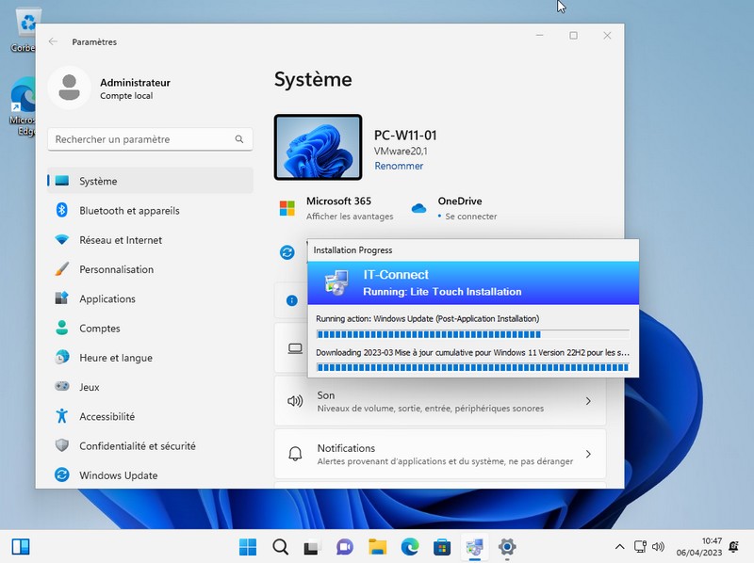
Task: Click the search magnifier in Paramètres
Action: [x=239, y=139]
